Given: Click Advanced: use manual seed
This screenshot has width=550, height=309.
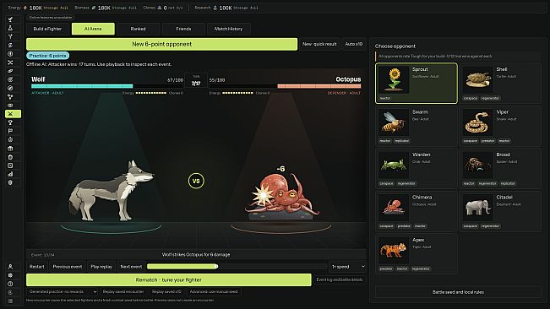Looking at the screenshot, I should point(214,291).
